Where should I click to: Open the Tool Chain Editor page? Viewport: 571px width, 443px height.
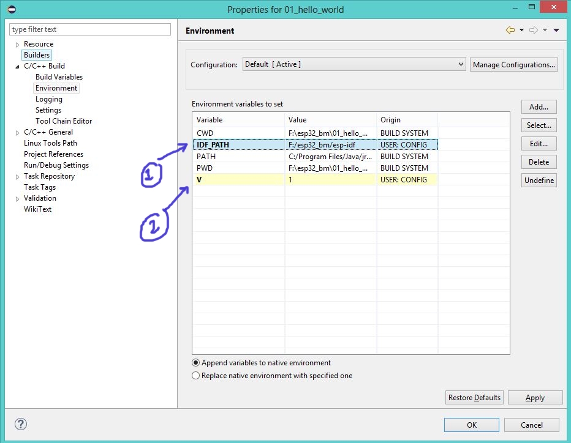(x=64, y=121)
